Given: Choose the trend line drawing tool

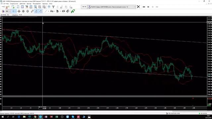Looking at the screenshot, I should coord(46,11).
